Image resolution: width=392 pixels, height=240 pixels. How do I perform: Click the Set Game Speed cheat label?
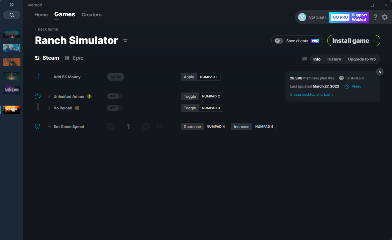(69, 127)
